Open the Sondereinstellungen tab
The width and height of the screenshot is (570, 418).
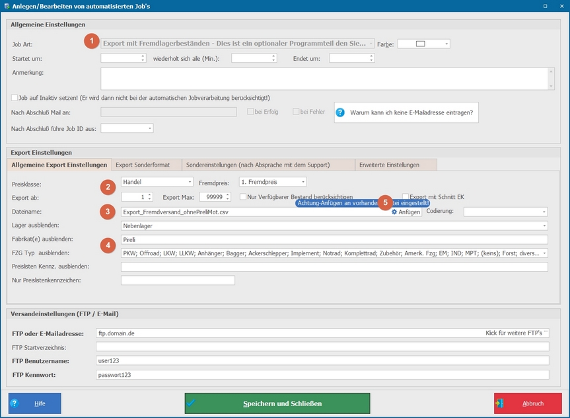click(268, 165)
